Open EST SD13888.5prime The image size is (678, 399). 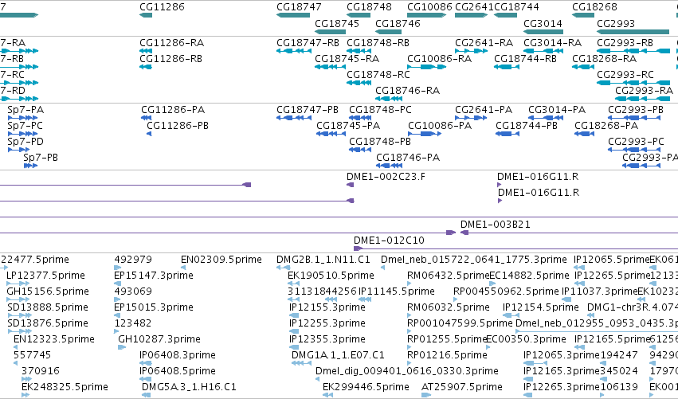tap(48, 307)
